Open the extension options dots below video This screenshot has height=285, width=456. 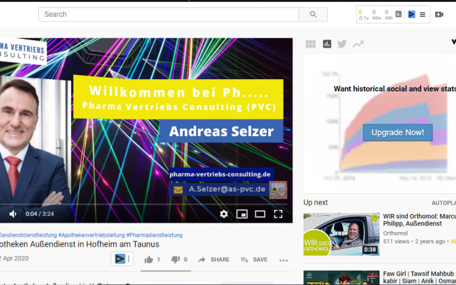(x=129, y=259)
